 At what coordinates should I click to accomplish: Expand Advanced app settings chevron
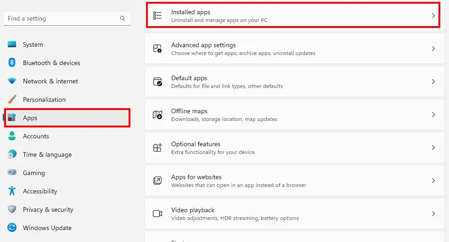433,49
